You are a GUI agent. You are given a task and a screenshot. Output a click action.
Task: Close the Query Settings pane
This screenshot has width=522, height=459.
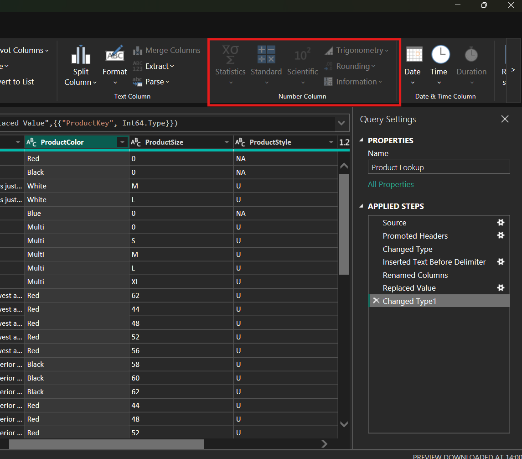coord(505,119)
